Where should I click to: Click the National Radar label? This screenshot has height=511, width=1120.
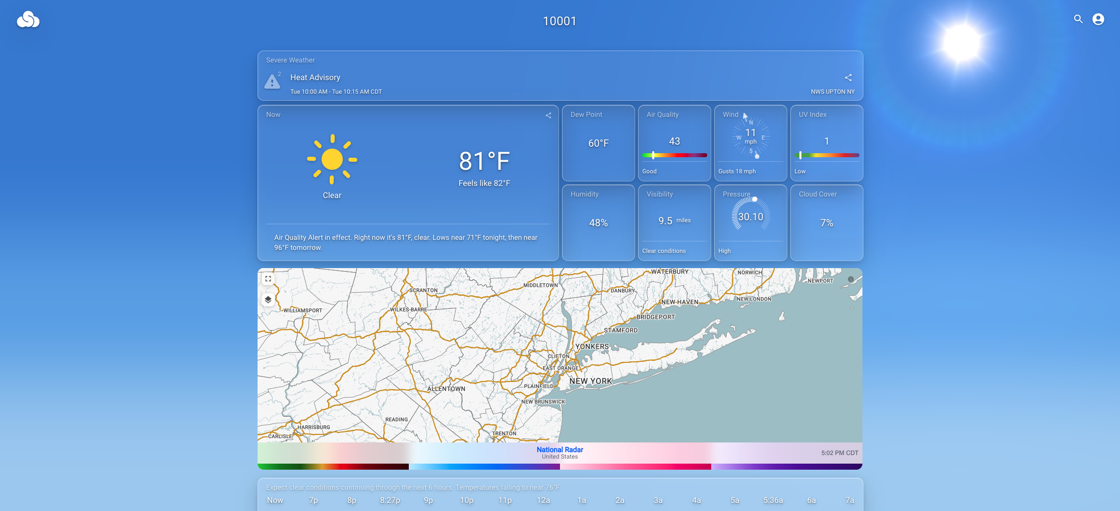[x=559, y=450]
